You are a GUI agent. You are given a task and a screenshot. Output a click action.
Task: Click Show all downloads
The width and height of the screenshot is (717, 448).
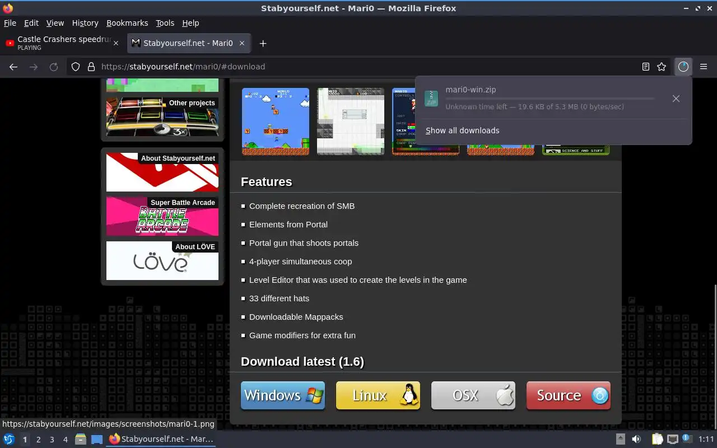(x=462, y=130)
